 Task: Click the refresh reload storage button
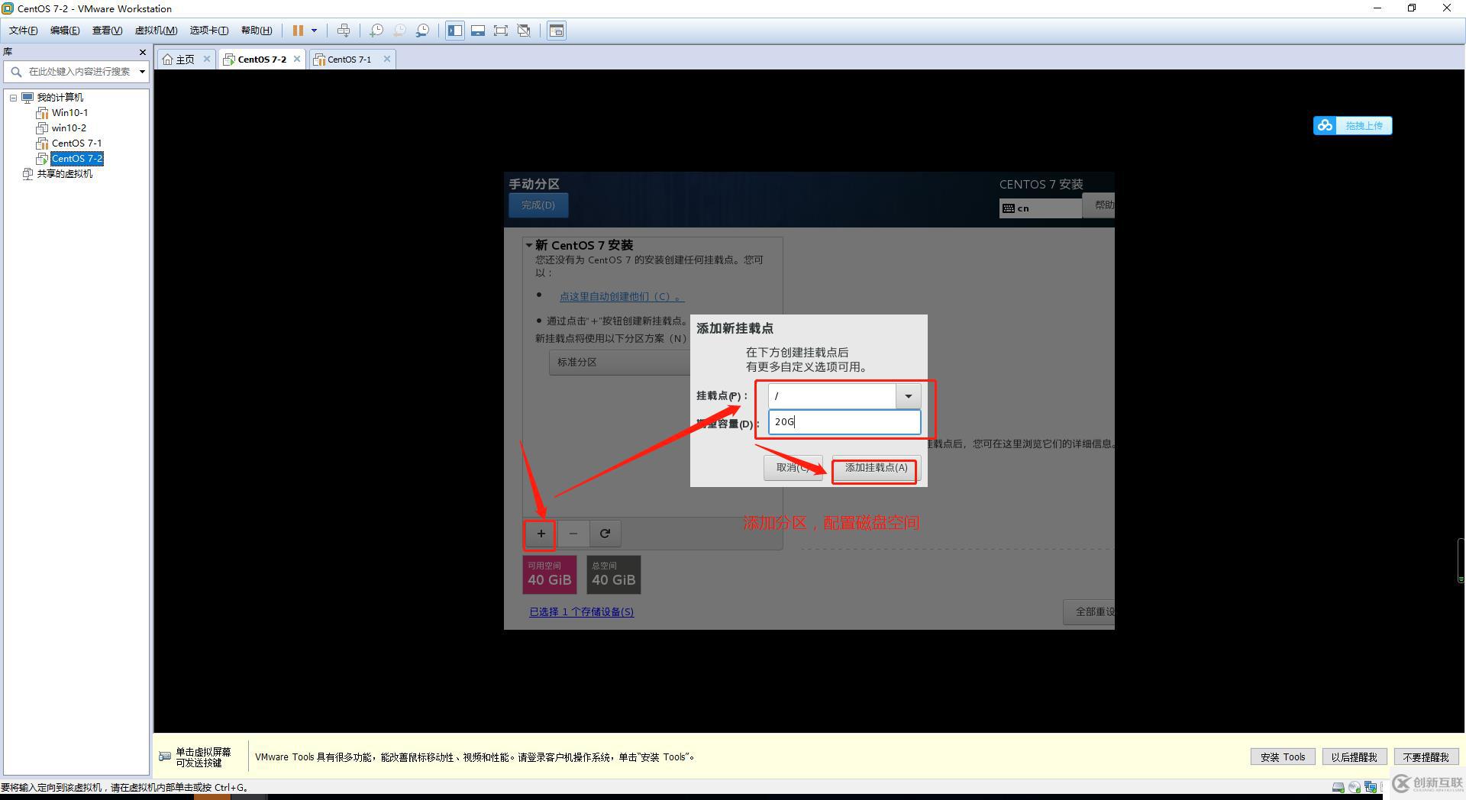[x=605, y=534]
